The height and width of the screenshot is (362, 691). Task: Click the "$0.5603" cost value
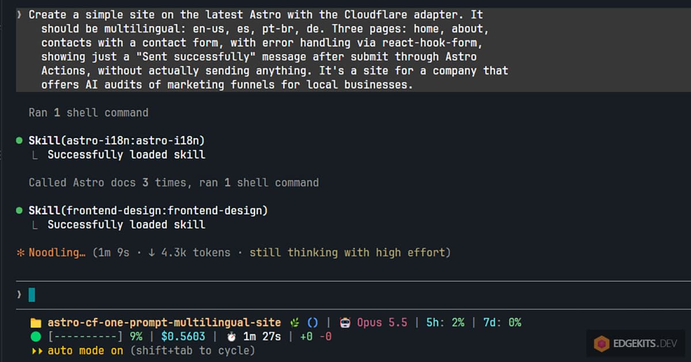[183, 337]
